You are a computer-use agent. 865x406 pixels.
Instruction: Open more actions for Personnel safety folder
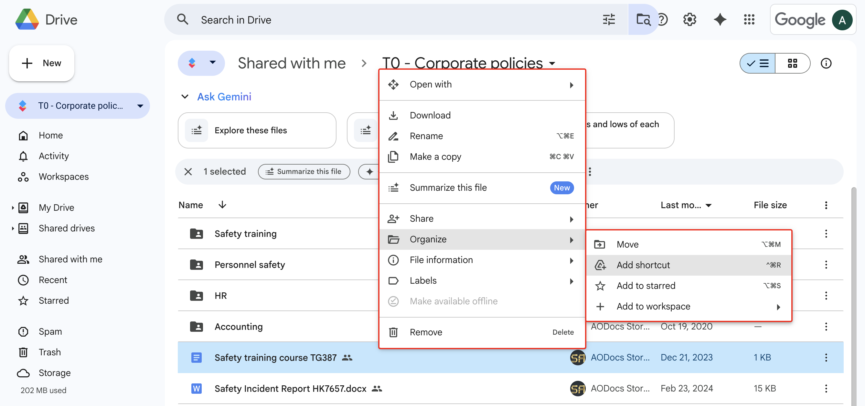point(826,265)
